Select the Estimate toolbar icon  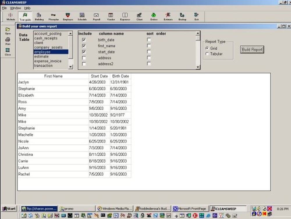point(168,16)
